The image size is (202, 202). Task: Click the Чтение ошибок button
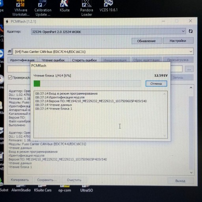(x=53, y=60)
